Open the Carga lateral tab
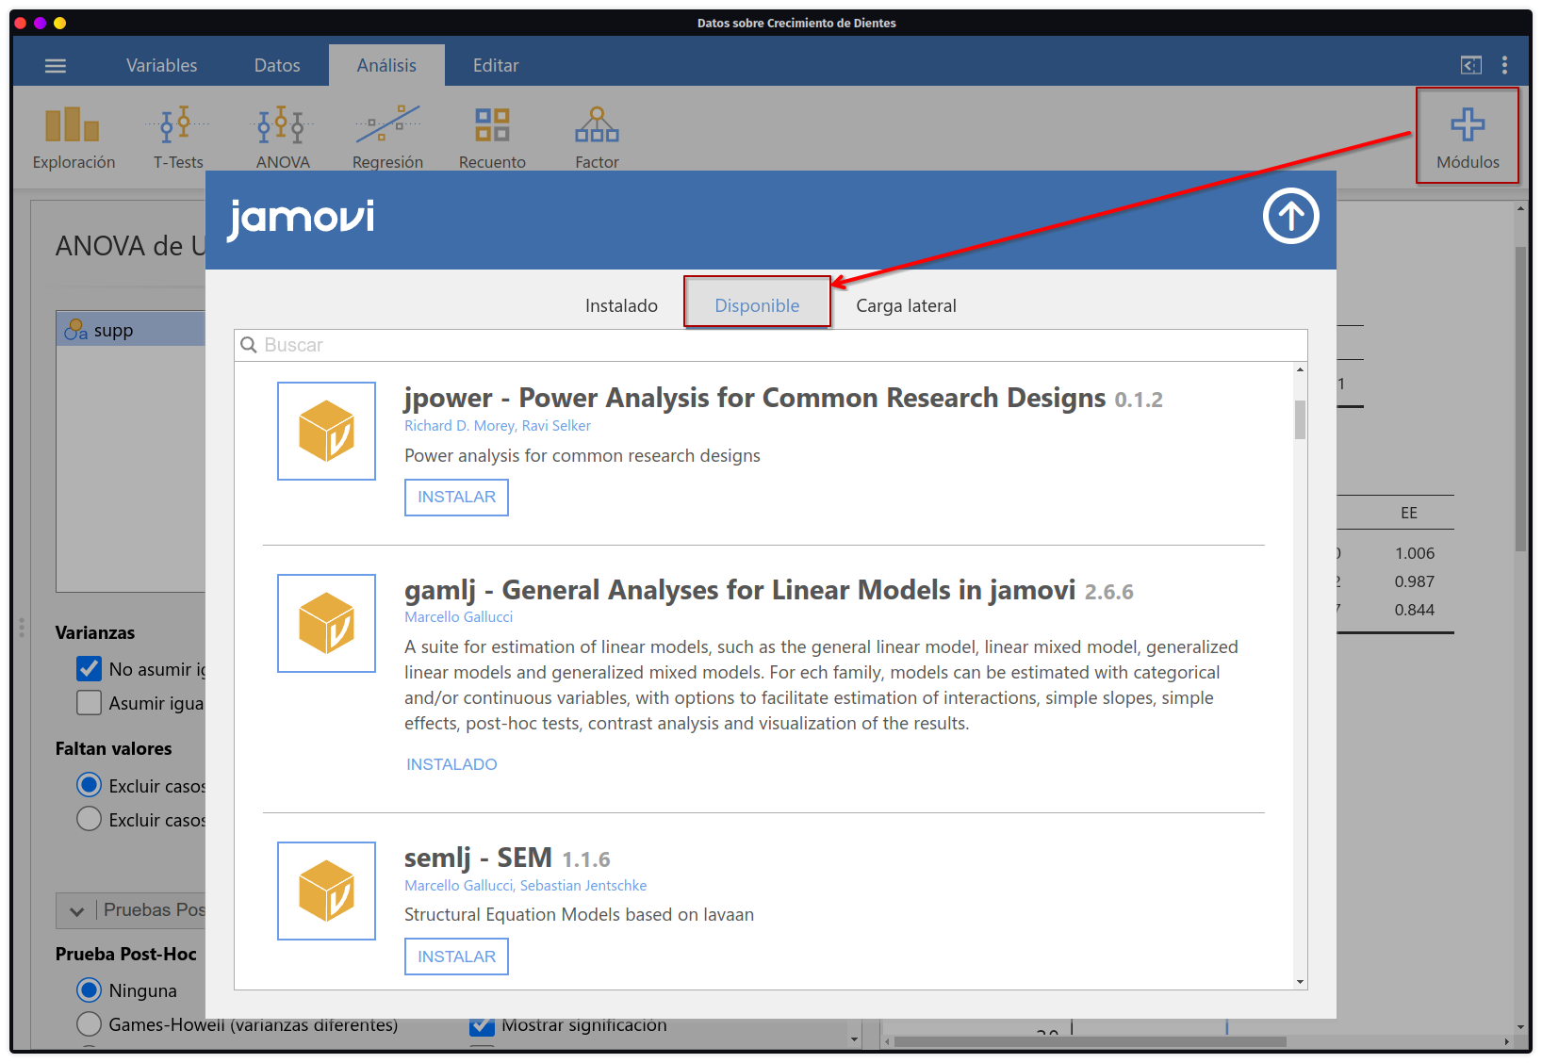1542x1063 pixels. 906,305
